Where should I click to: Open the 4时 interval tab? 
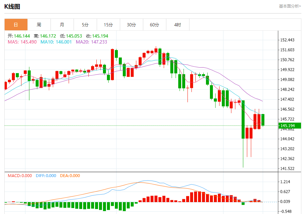(178, 25)
